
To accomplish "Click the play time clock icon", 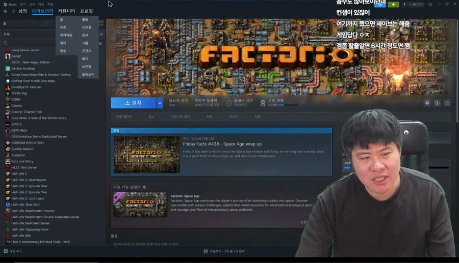I will click(228, 103).
